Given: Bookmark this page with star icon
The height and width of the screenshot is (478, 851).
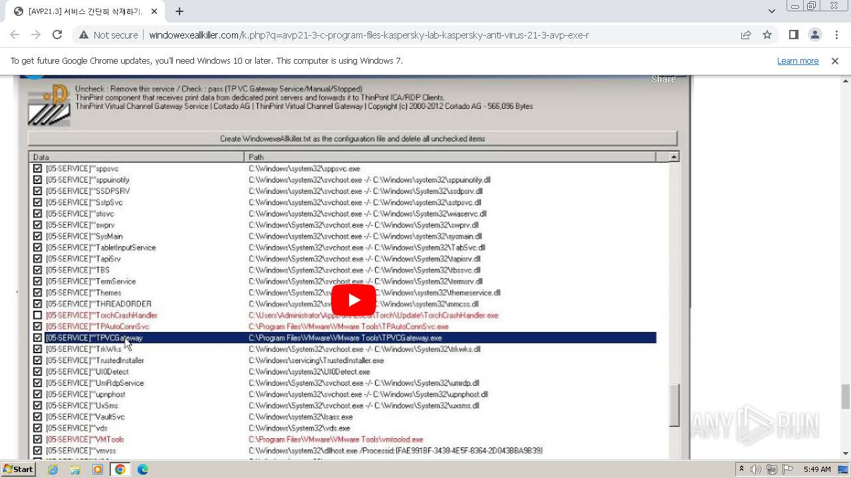Looking at the screenshot, I should [x=767, y=35].
